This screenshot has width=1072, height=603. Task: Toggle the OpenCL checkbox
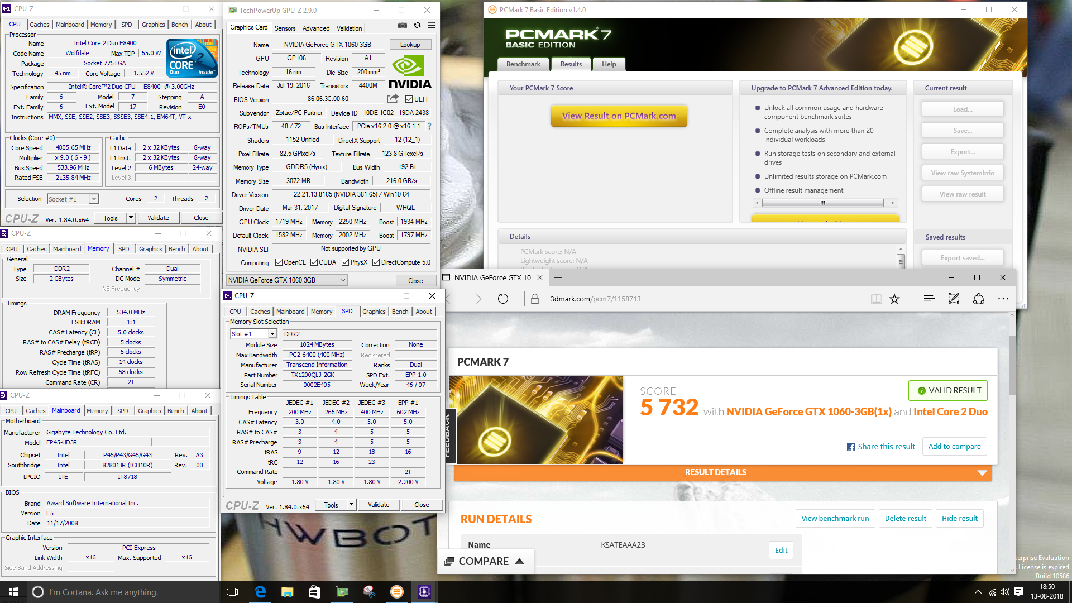279,262
